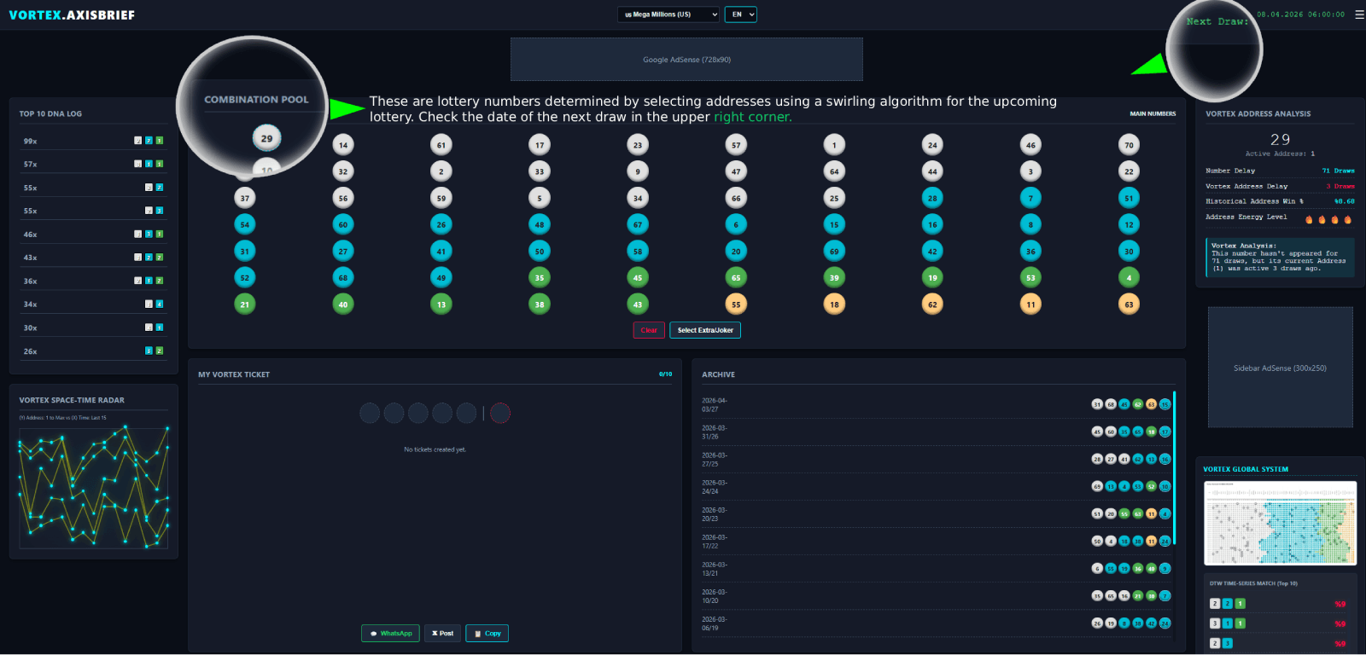The height and width of the screenshot is (655, 1366).
Task: Click the red Clear button
Action: [x=649, y=330]
